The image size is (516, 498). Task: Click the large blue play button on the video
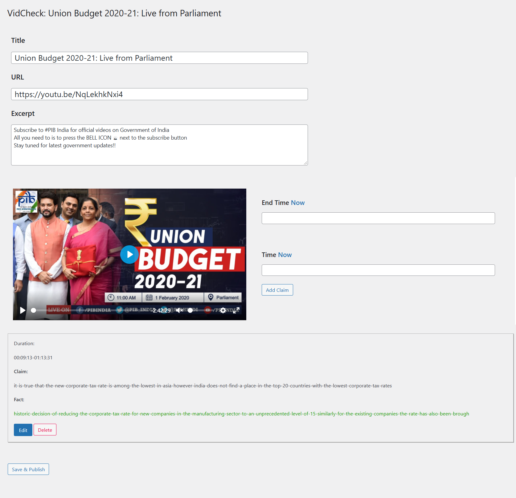[129, 255]
